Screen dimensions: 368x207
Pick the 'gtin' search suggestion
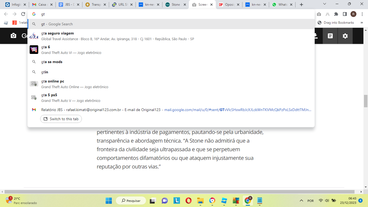(171, 72)
